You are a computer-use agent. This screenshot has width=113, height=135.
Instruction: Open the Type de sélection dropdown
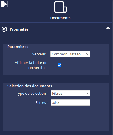[x=70, y=93]
